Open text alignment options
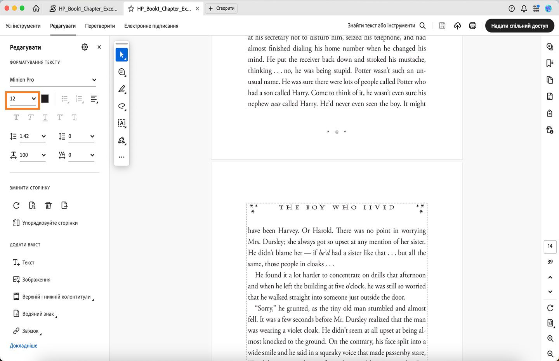559x361 pixels. point(94,99)
